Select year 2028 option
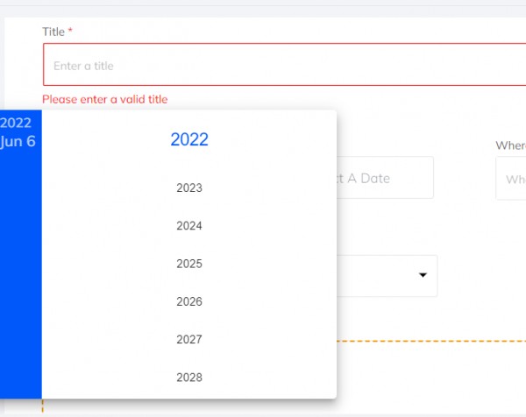Viewport: 526px width, 417px height. pyautogui.click(x=189, y=378)
